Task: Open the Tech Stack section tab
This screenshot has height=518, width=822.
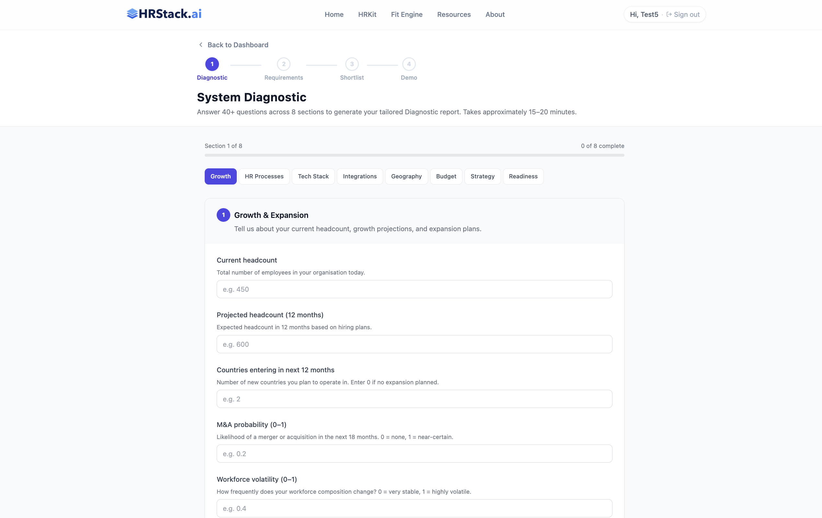Action: tap(313, 176)
